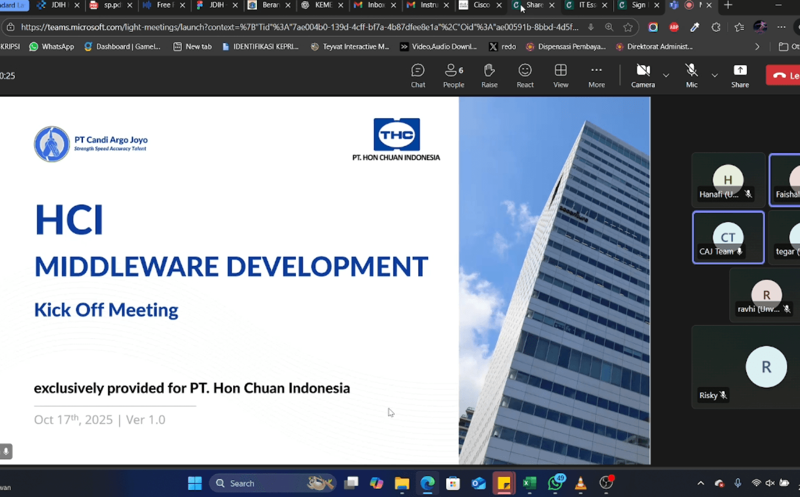Open WhatsApp bookmark
Viewport: 800px width, 497px height.
(x=52, y=47)
